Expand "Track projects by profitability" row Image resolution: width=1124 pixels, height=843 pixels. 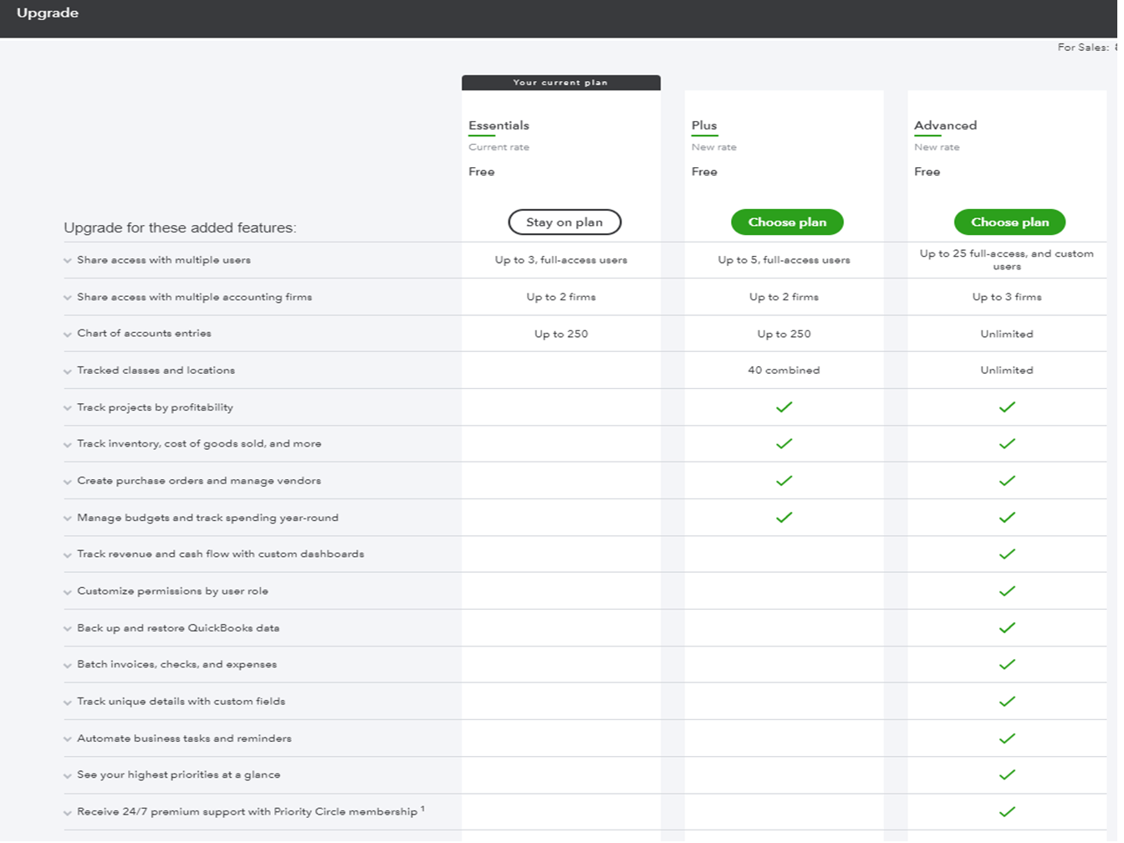68,407
